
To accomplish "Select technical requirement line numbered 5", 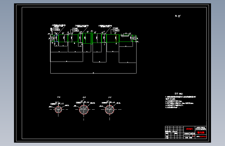I will click(172, 107).
